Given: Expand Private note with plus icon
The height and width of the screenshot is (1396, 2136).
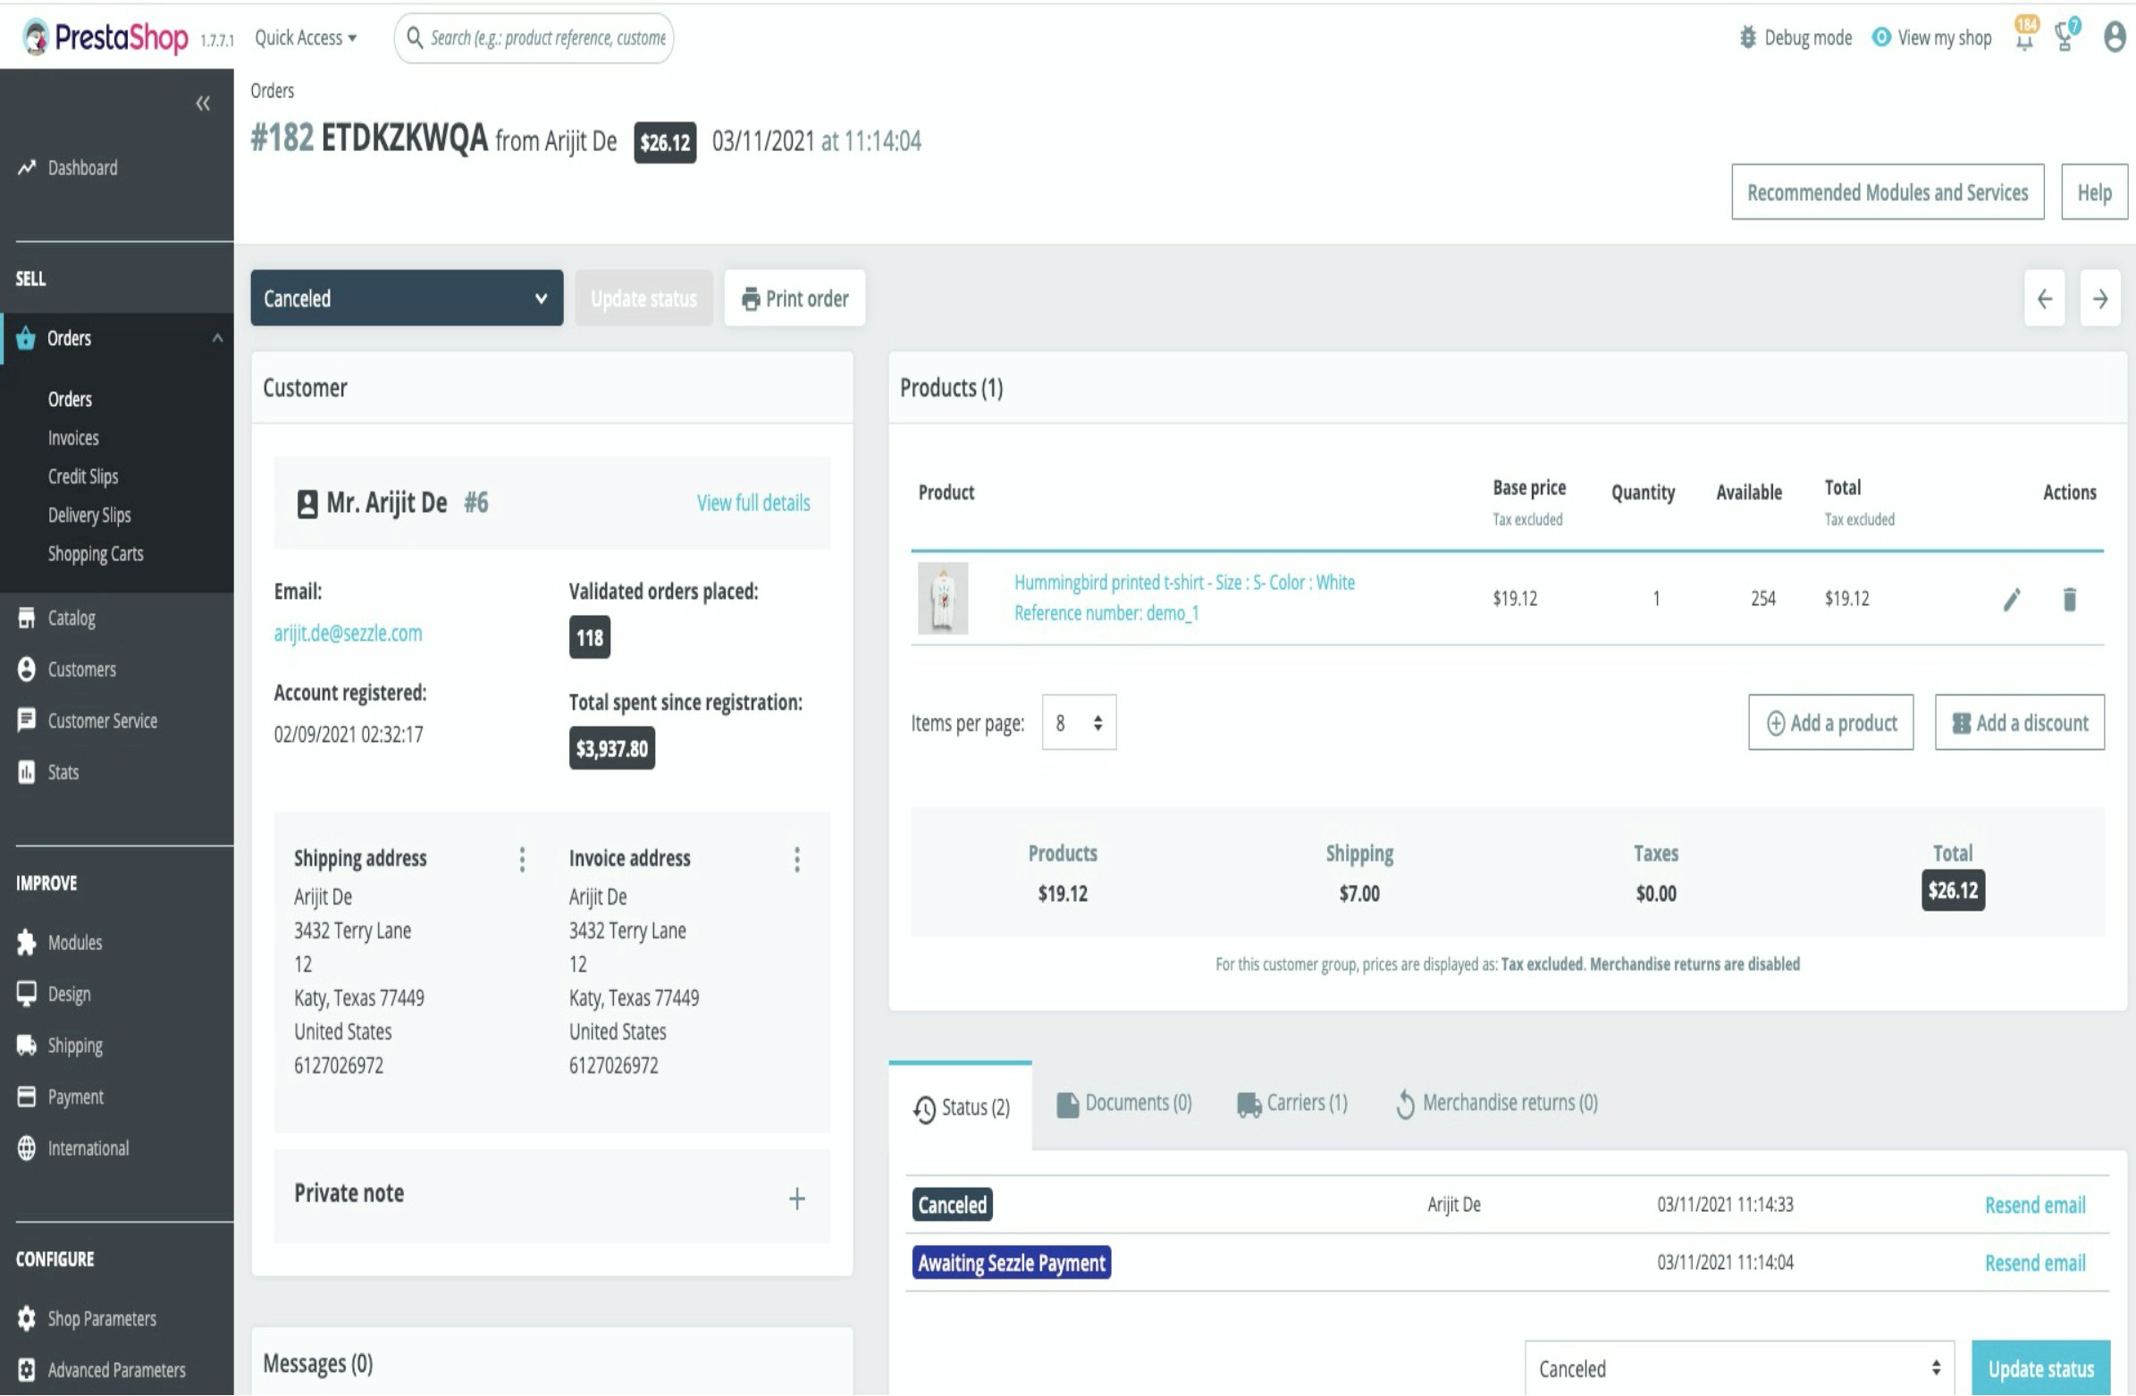Looking at the screenshot, I should point(796,1198).
